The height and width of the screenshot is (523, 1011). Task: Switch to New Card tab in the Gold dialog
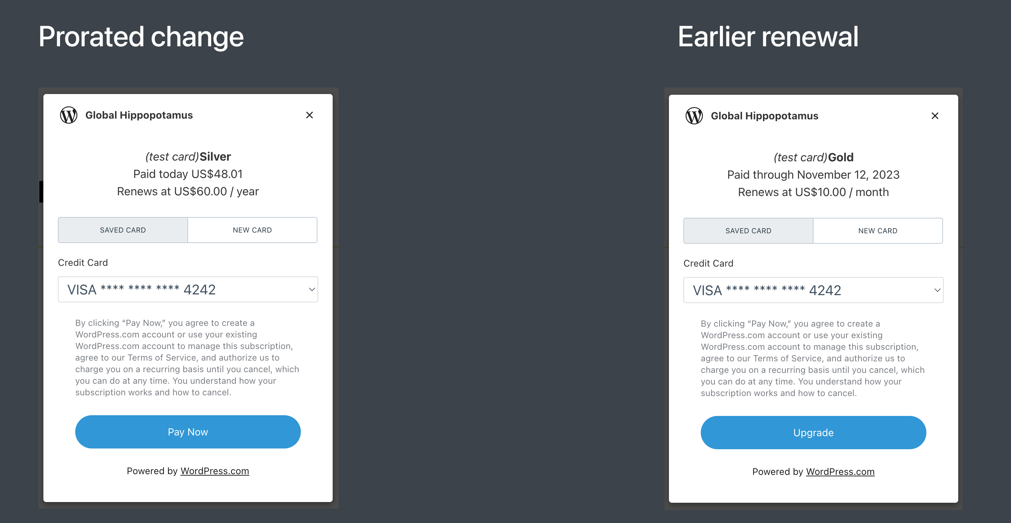pos(878,230)
